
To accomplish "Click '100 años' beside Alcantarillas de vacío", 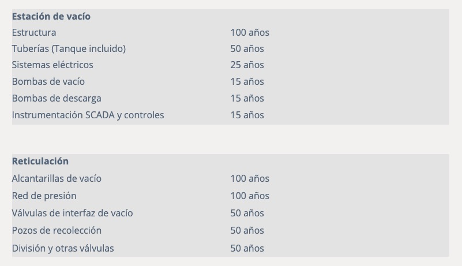I will point(250,178).
